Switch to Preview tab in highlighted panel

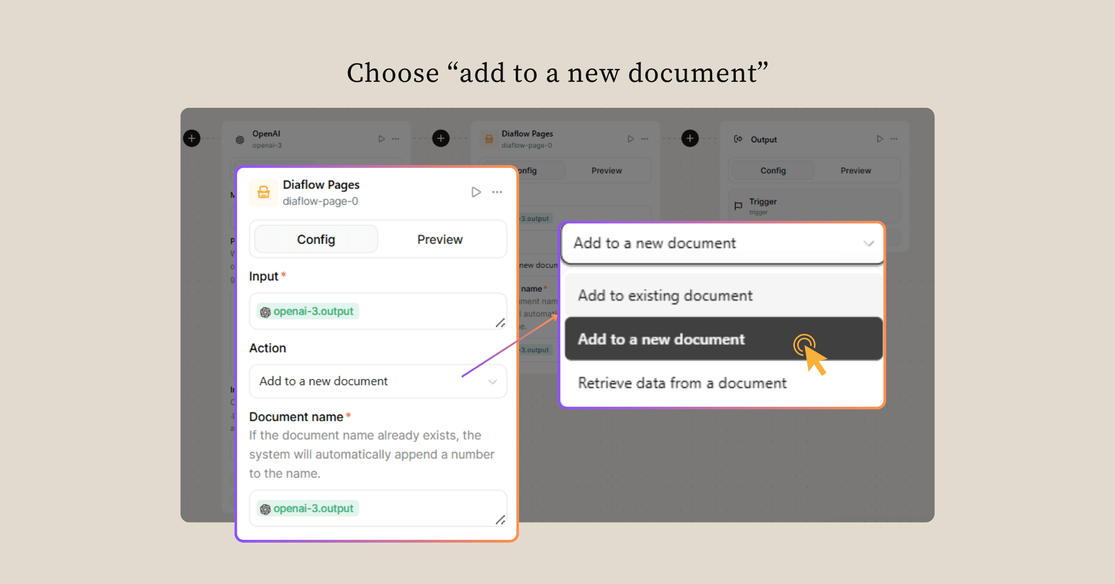439,239
